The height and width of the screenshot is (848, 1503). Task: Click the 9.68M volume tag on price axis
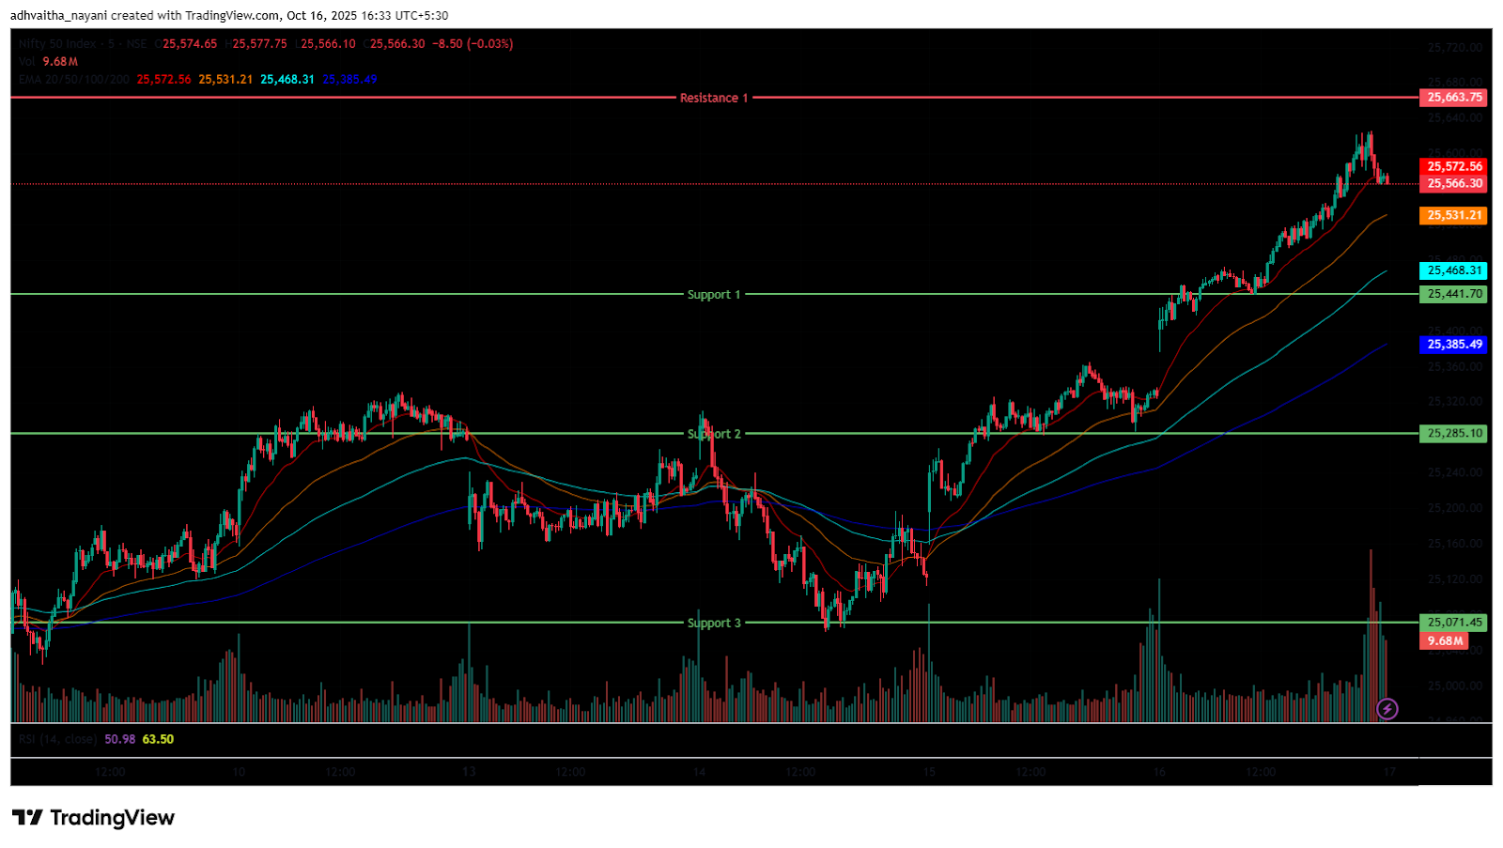pos(1445,640)
